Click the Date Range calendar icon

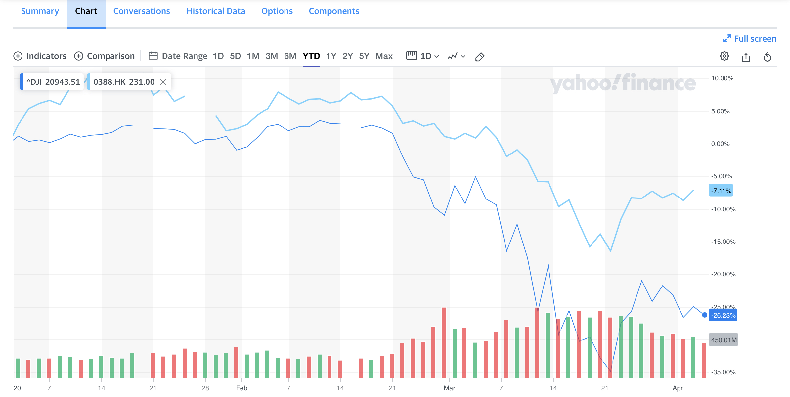[153, 56]
